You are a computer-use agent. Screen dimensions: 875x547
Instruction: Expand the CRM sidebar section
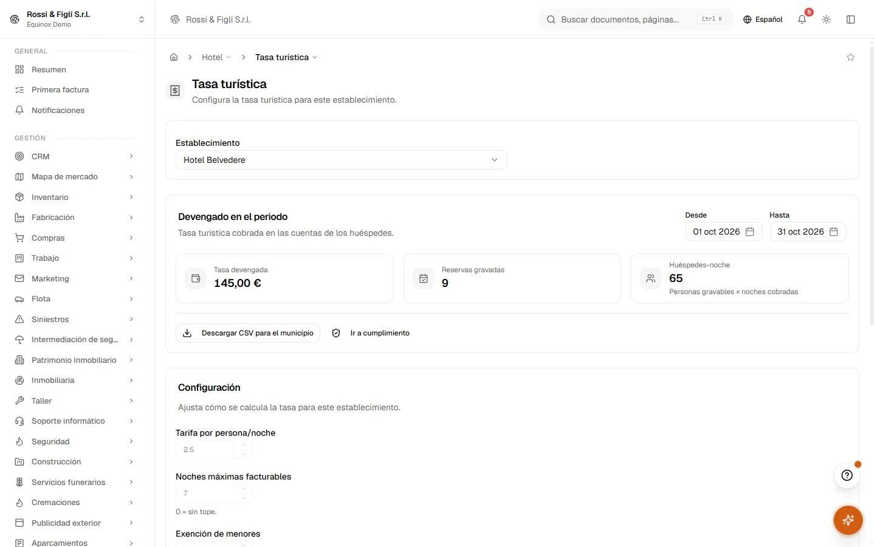click(x=131, y=156)
